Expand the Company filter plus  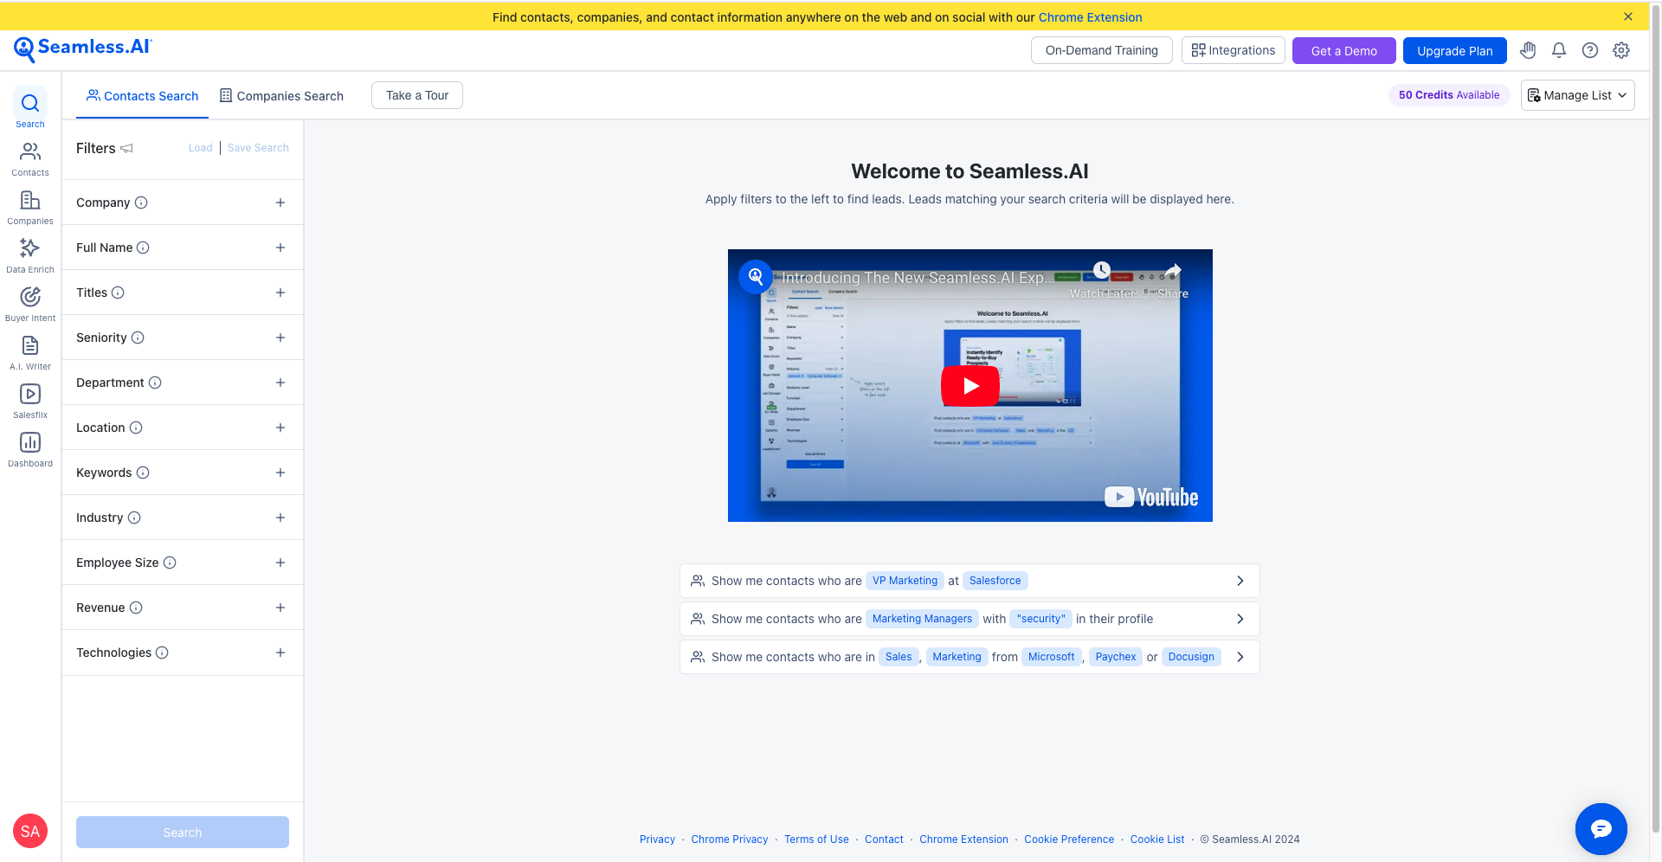point(280,203)
